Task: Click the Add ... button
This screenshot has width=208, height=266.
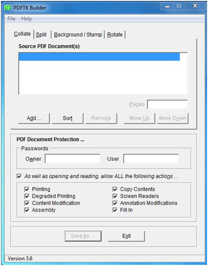Action: click(34, 118)
